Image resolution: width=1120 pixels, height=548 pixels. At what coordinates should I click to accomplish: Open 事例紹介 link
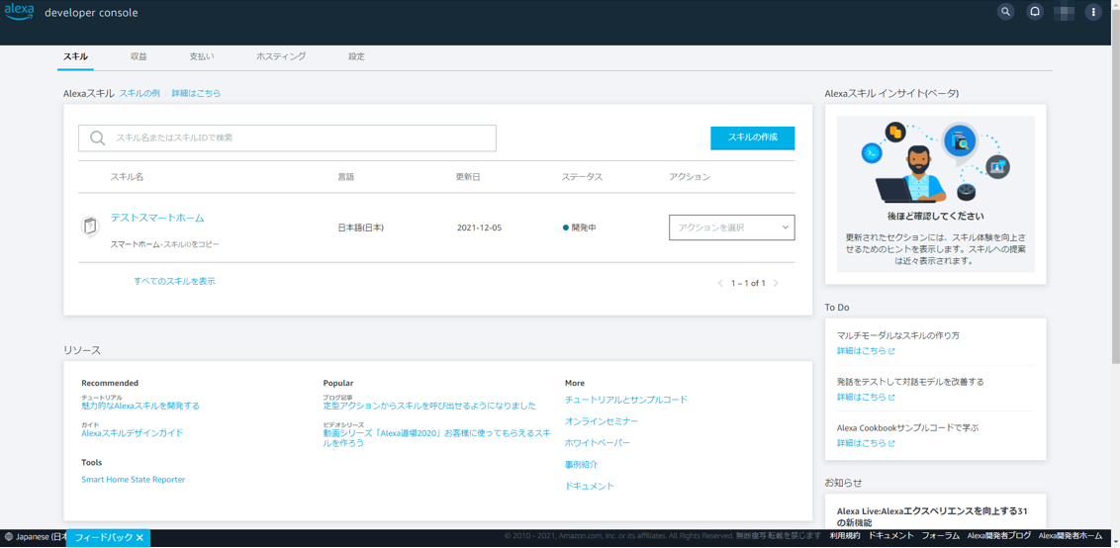pyautogui.click(x=582, y=464)
